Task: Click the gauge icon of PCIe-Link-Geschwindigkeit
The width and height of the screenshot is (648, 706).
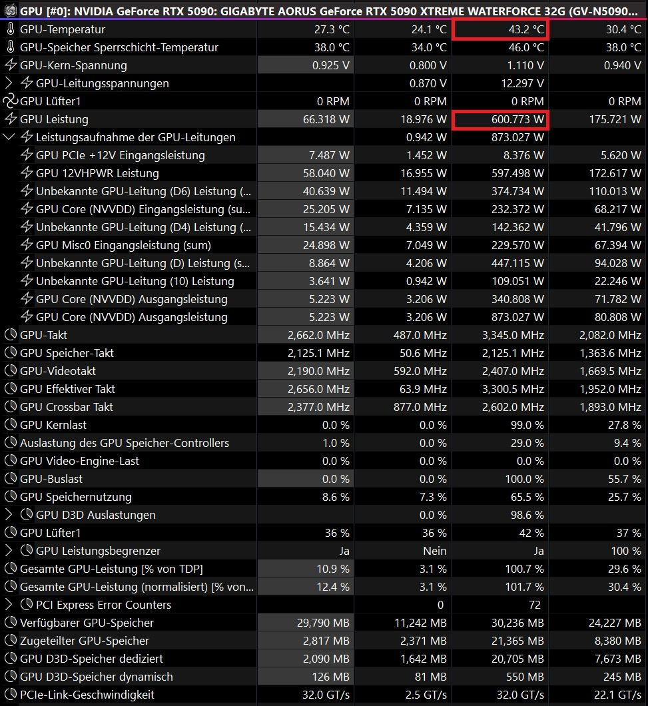Action: (11, 695)
